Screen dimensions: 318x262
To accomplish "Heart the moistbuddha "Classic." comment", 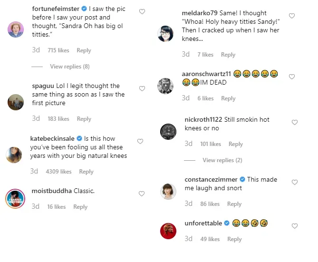I will point(142,194).
